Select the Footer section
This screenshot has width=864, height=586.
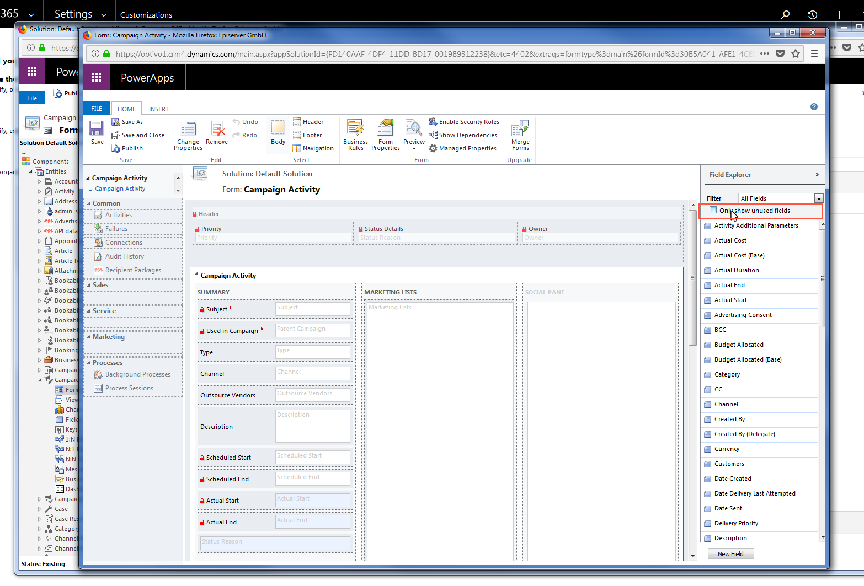tap(307, 135)
